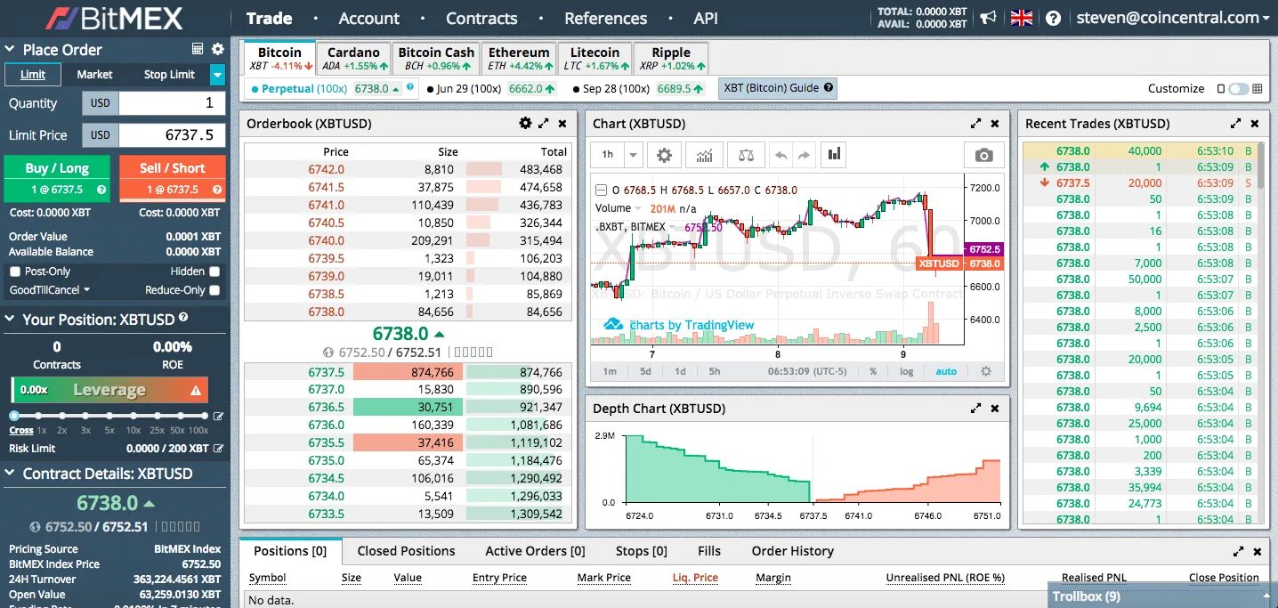Open the Orderbook settings gear icon
The width and height of the screenshot is (1278, 608).
pos(525,124)
